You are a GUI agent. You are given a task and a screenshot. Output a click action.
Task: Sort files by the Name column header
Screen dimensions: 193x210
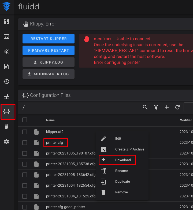pos(50,120)
